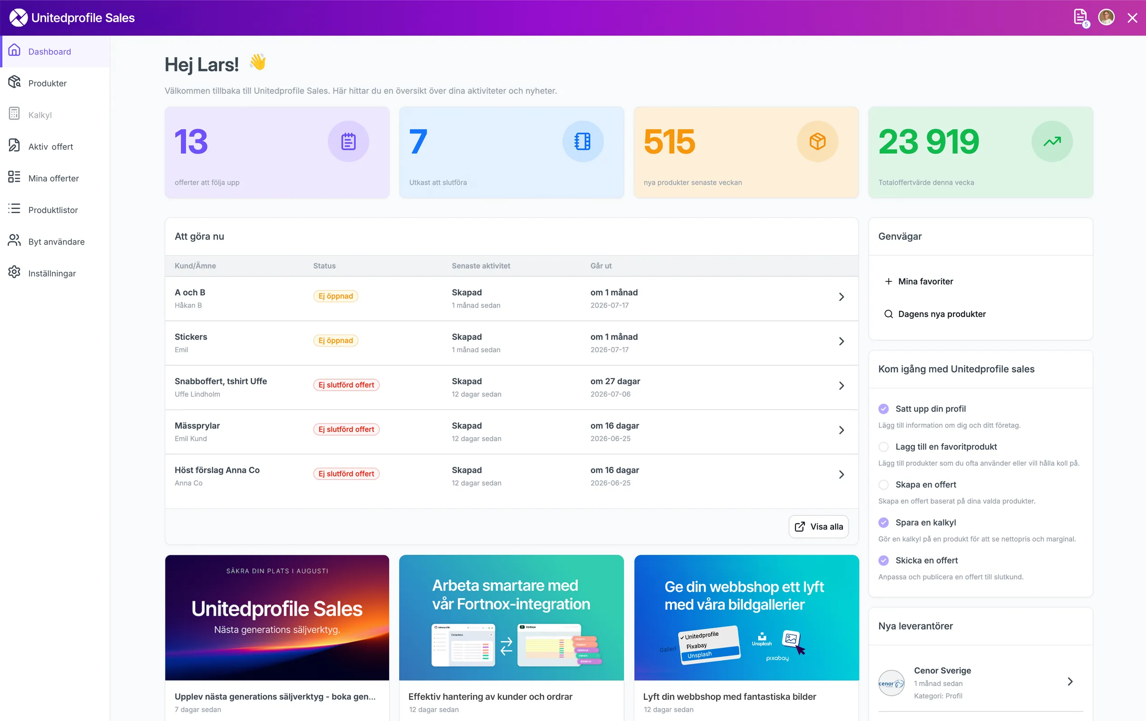
Task: Open the Höst förslag Anna Co row chevron
Action: 841,474
